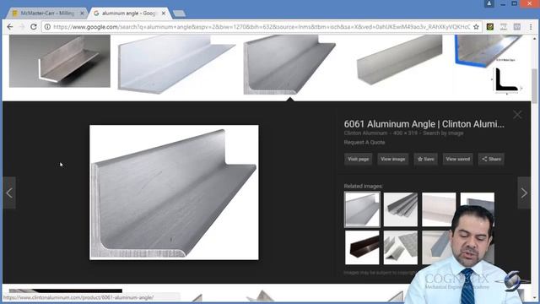Open perforated angle related image
The width and height of the screenshot is (540, 304).
tap(401, 247)
